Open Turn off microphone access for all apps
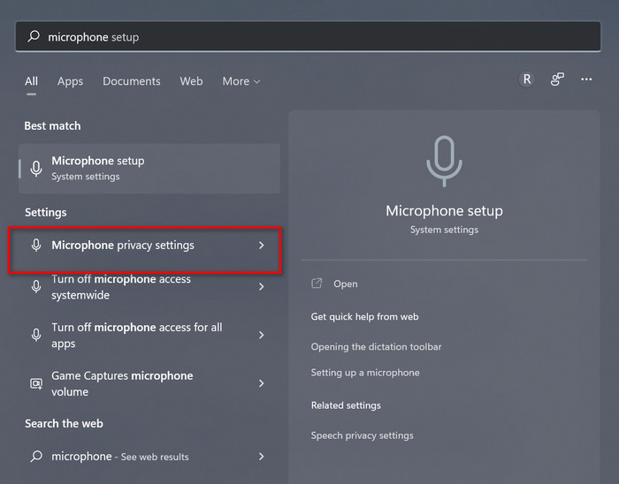The image size is (619, 484). tap(145, 335)
